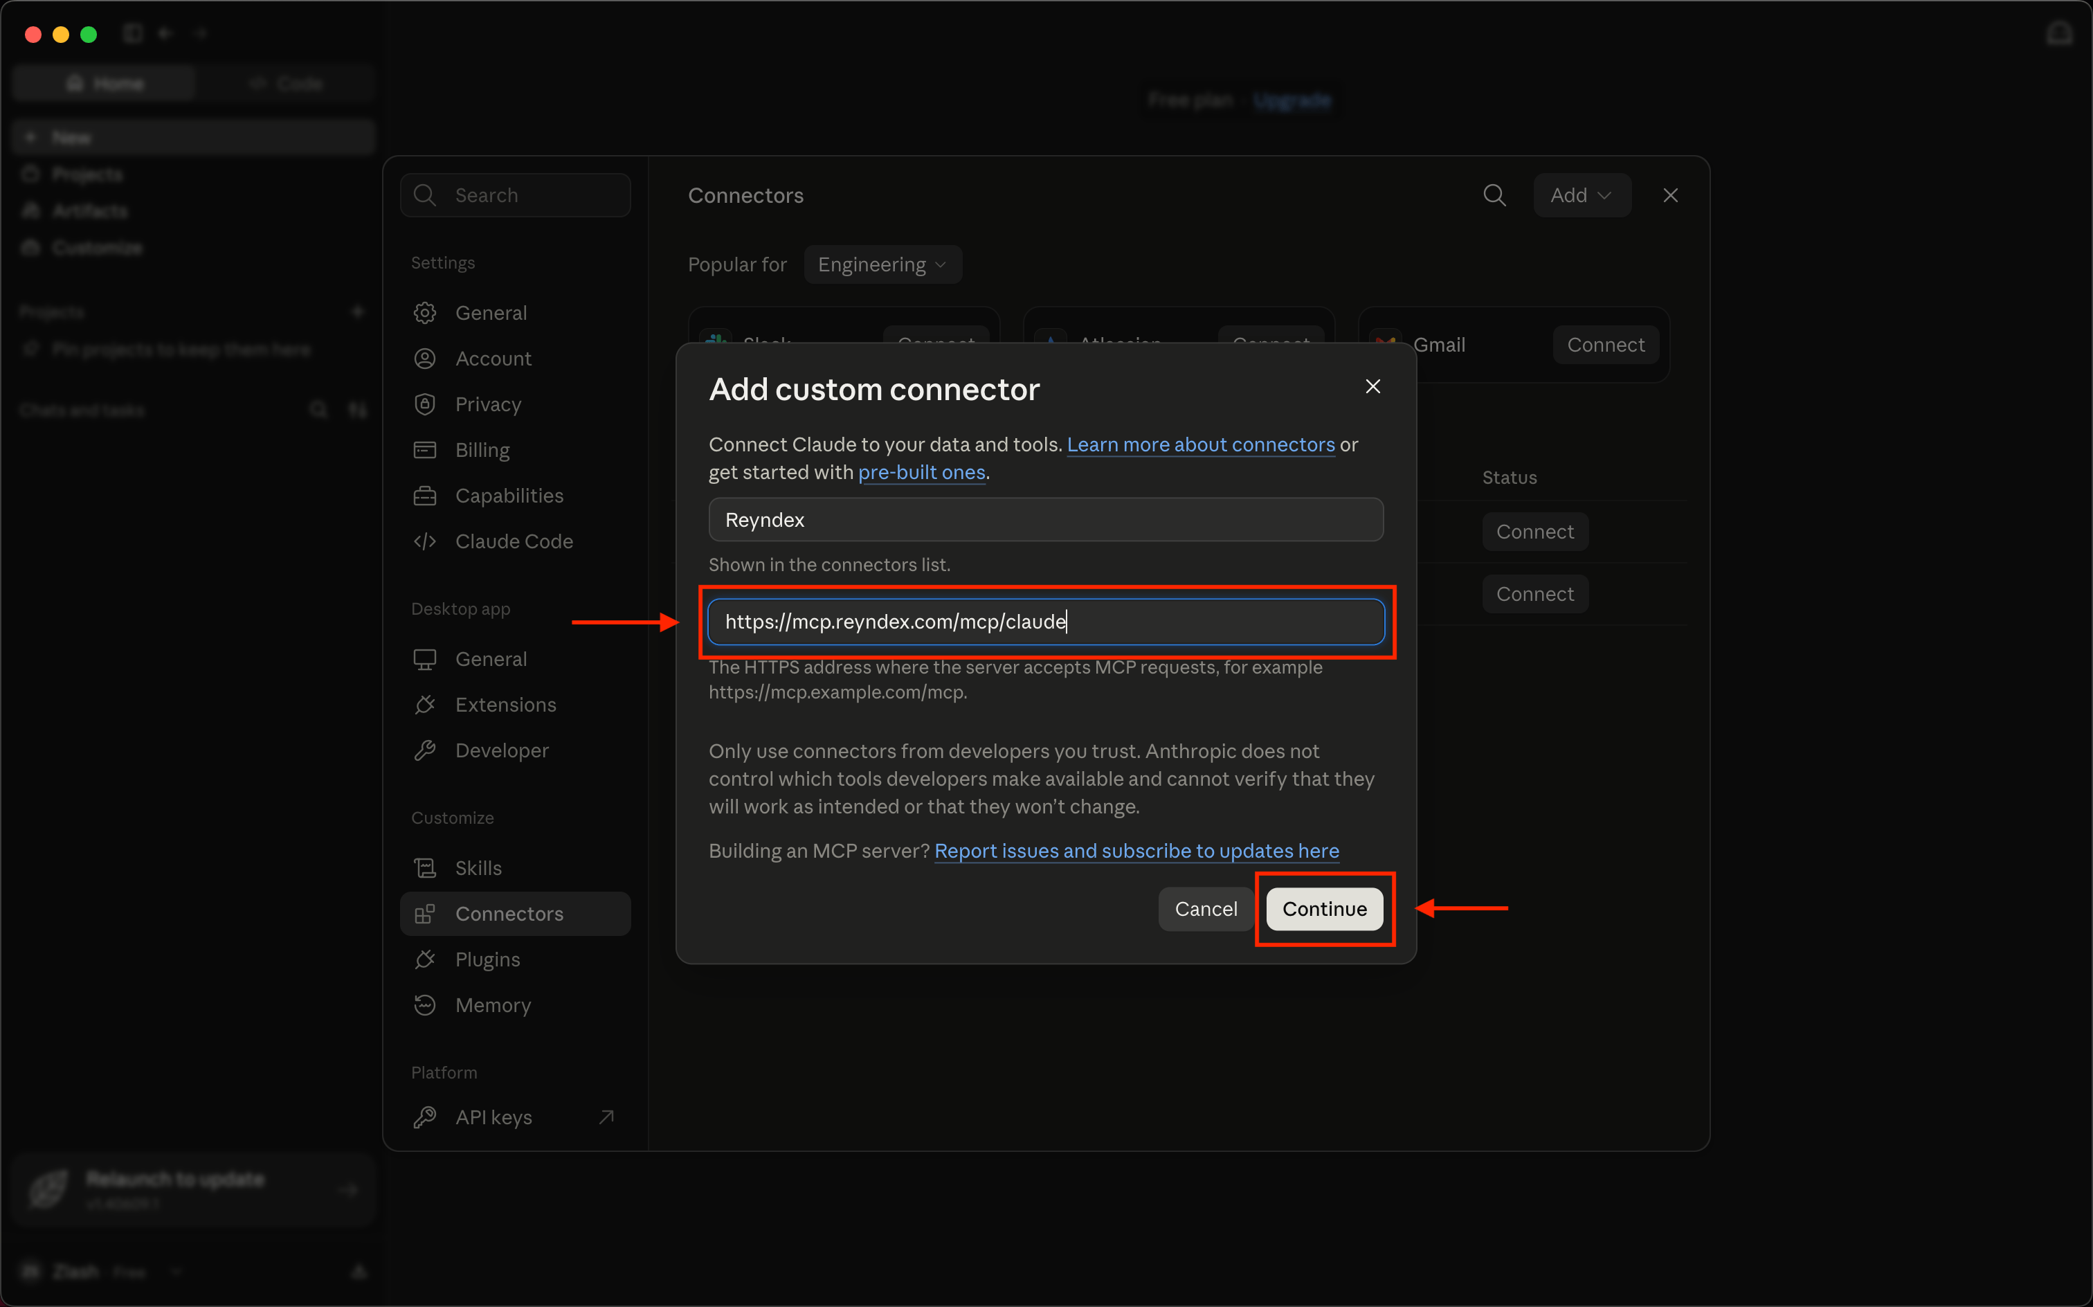Click the key icon beside API keys

coord(424,1117)
